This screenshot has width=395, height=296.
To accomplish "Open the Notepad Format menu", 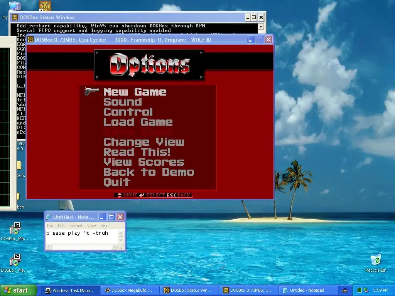I will 76,225.
